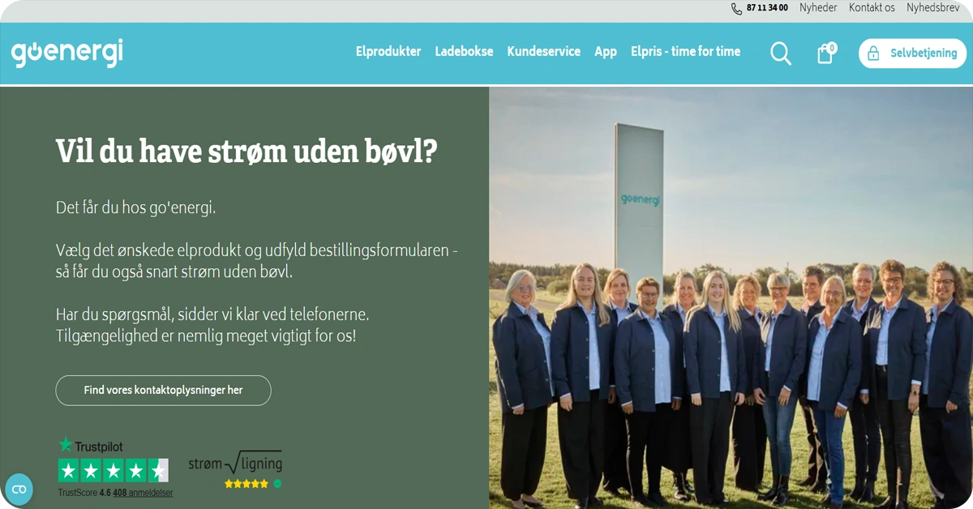The width and height of the screenshot is (973, 509).
Task: Click the 408 anmeldelser reviews link
Action: pyautogui.click(x=143, y=493)
